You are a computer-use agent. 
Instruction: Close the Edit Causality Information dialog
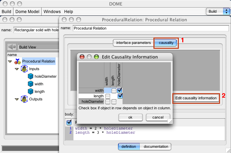82,57
